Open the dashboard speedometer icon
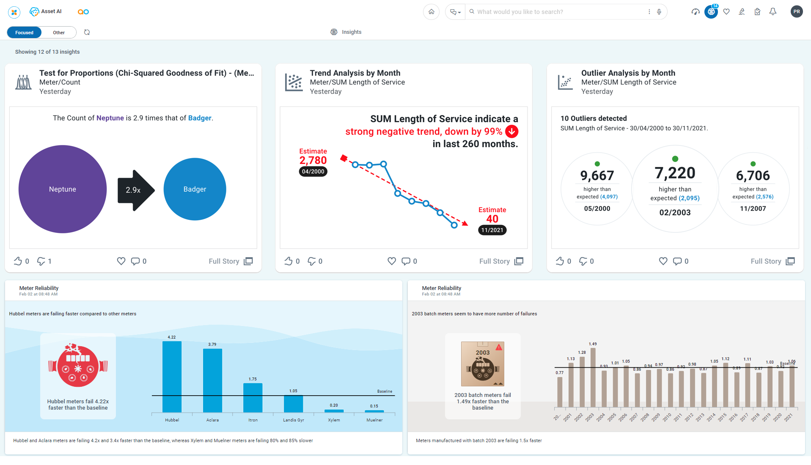Image resolution: width=811 pixels, height=465 pixels. coord(696,12)
